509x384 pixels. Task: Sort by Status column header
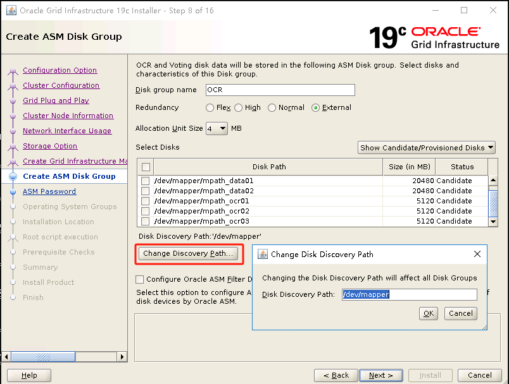[x=462, y=167]
